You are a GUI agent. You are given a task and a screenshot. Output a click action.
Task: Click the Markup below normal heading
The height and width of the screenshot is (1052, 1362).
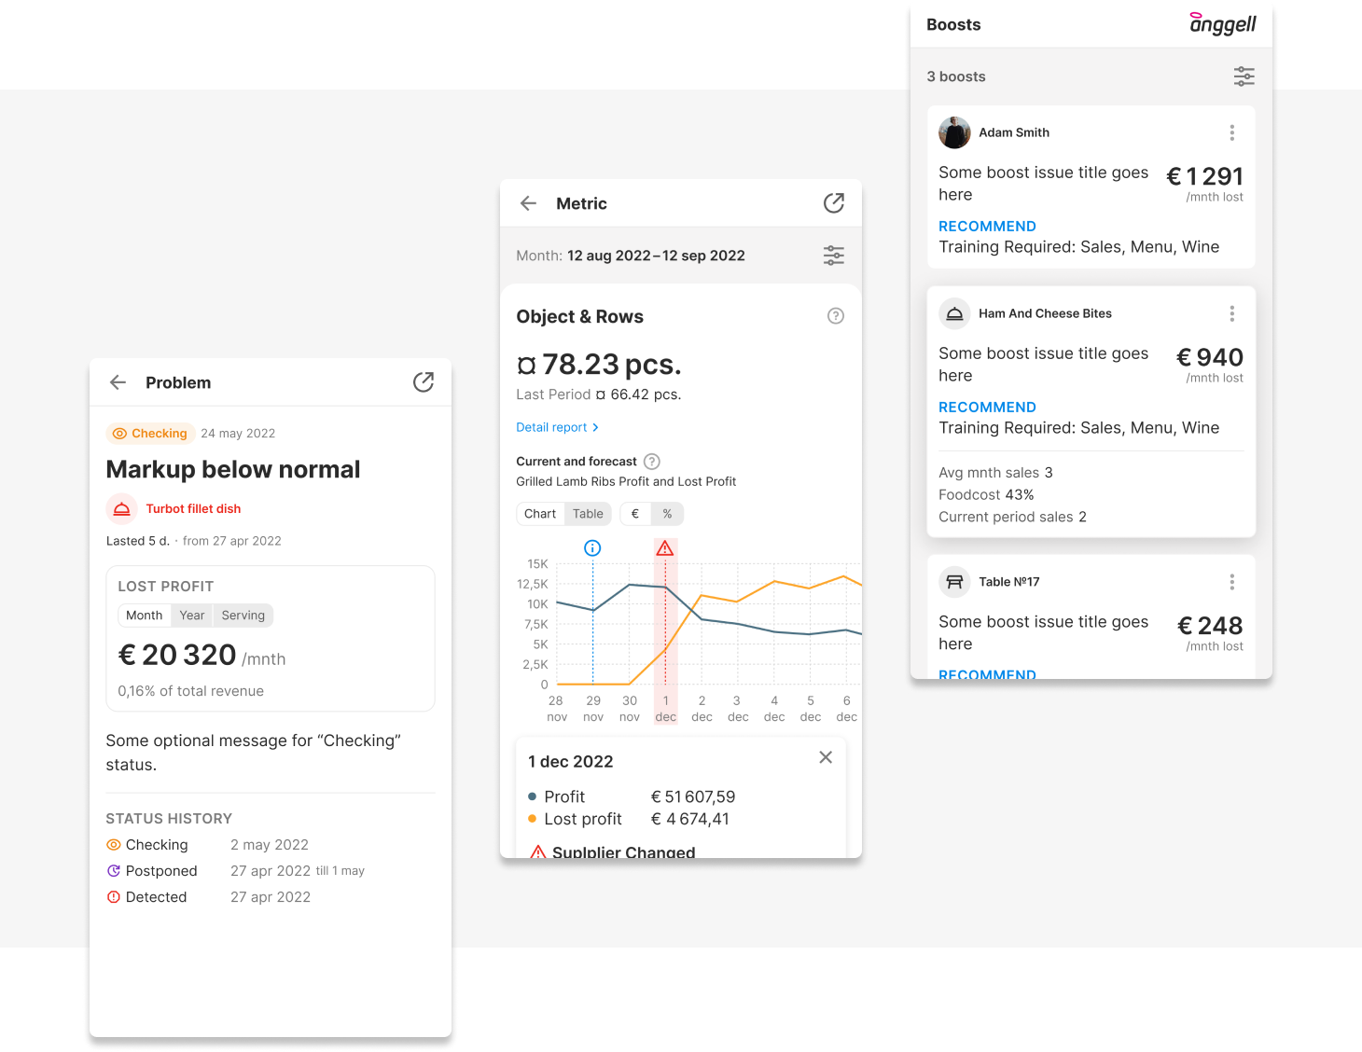[233, 469]
